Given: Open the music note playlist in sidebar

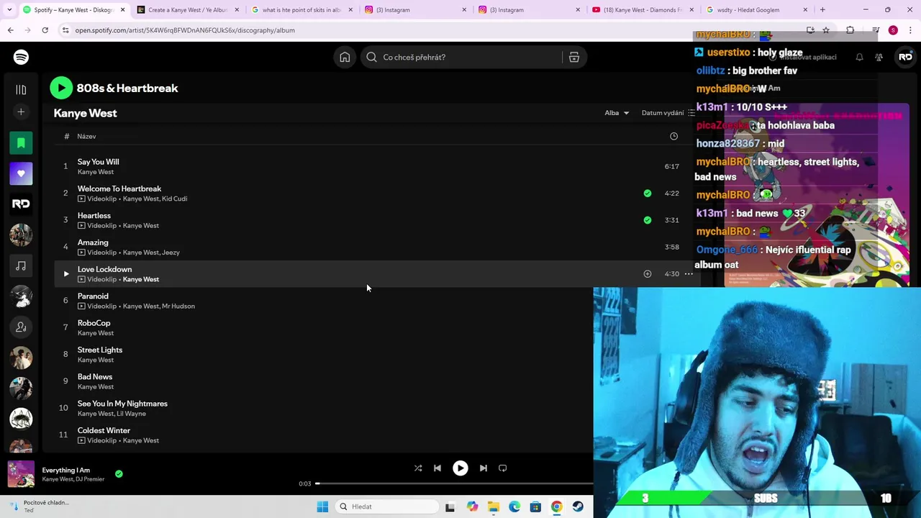Looking at the screenshot, I should (21, 265).
